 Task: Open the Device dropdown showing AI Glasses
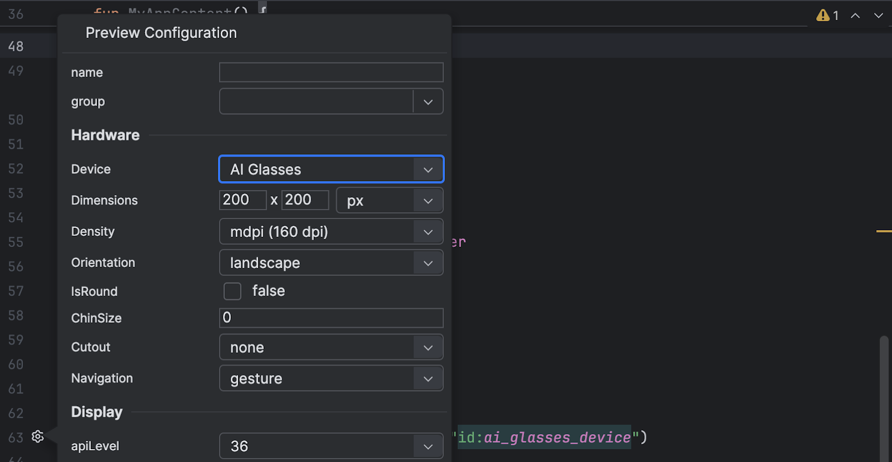click(x=331, y=169)
